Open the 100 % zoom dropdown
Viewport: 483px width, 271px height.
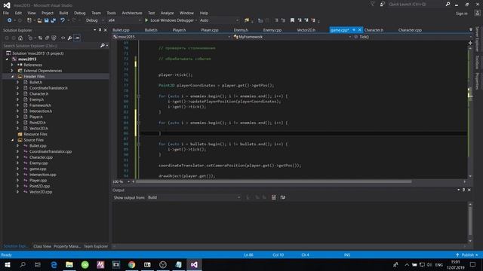click(x=121, y=181)
